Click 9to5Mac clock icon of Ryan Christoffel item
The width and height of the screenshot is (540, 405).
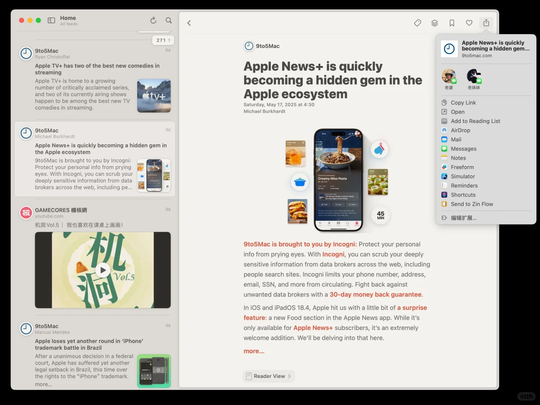[26, 54]
